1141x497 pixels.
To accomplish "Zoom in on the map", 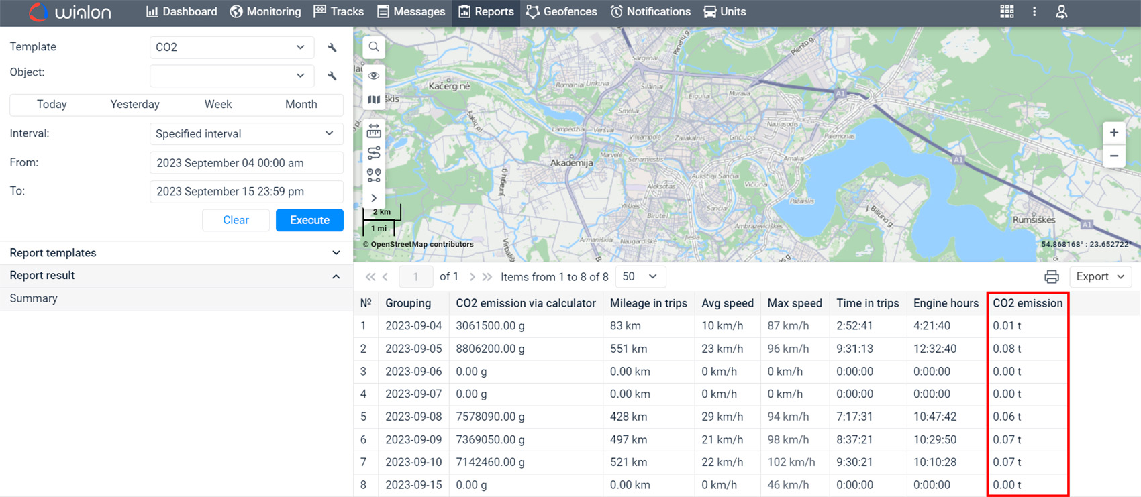I will click(x=1113, y=133).
